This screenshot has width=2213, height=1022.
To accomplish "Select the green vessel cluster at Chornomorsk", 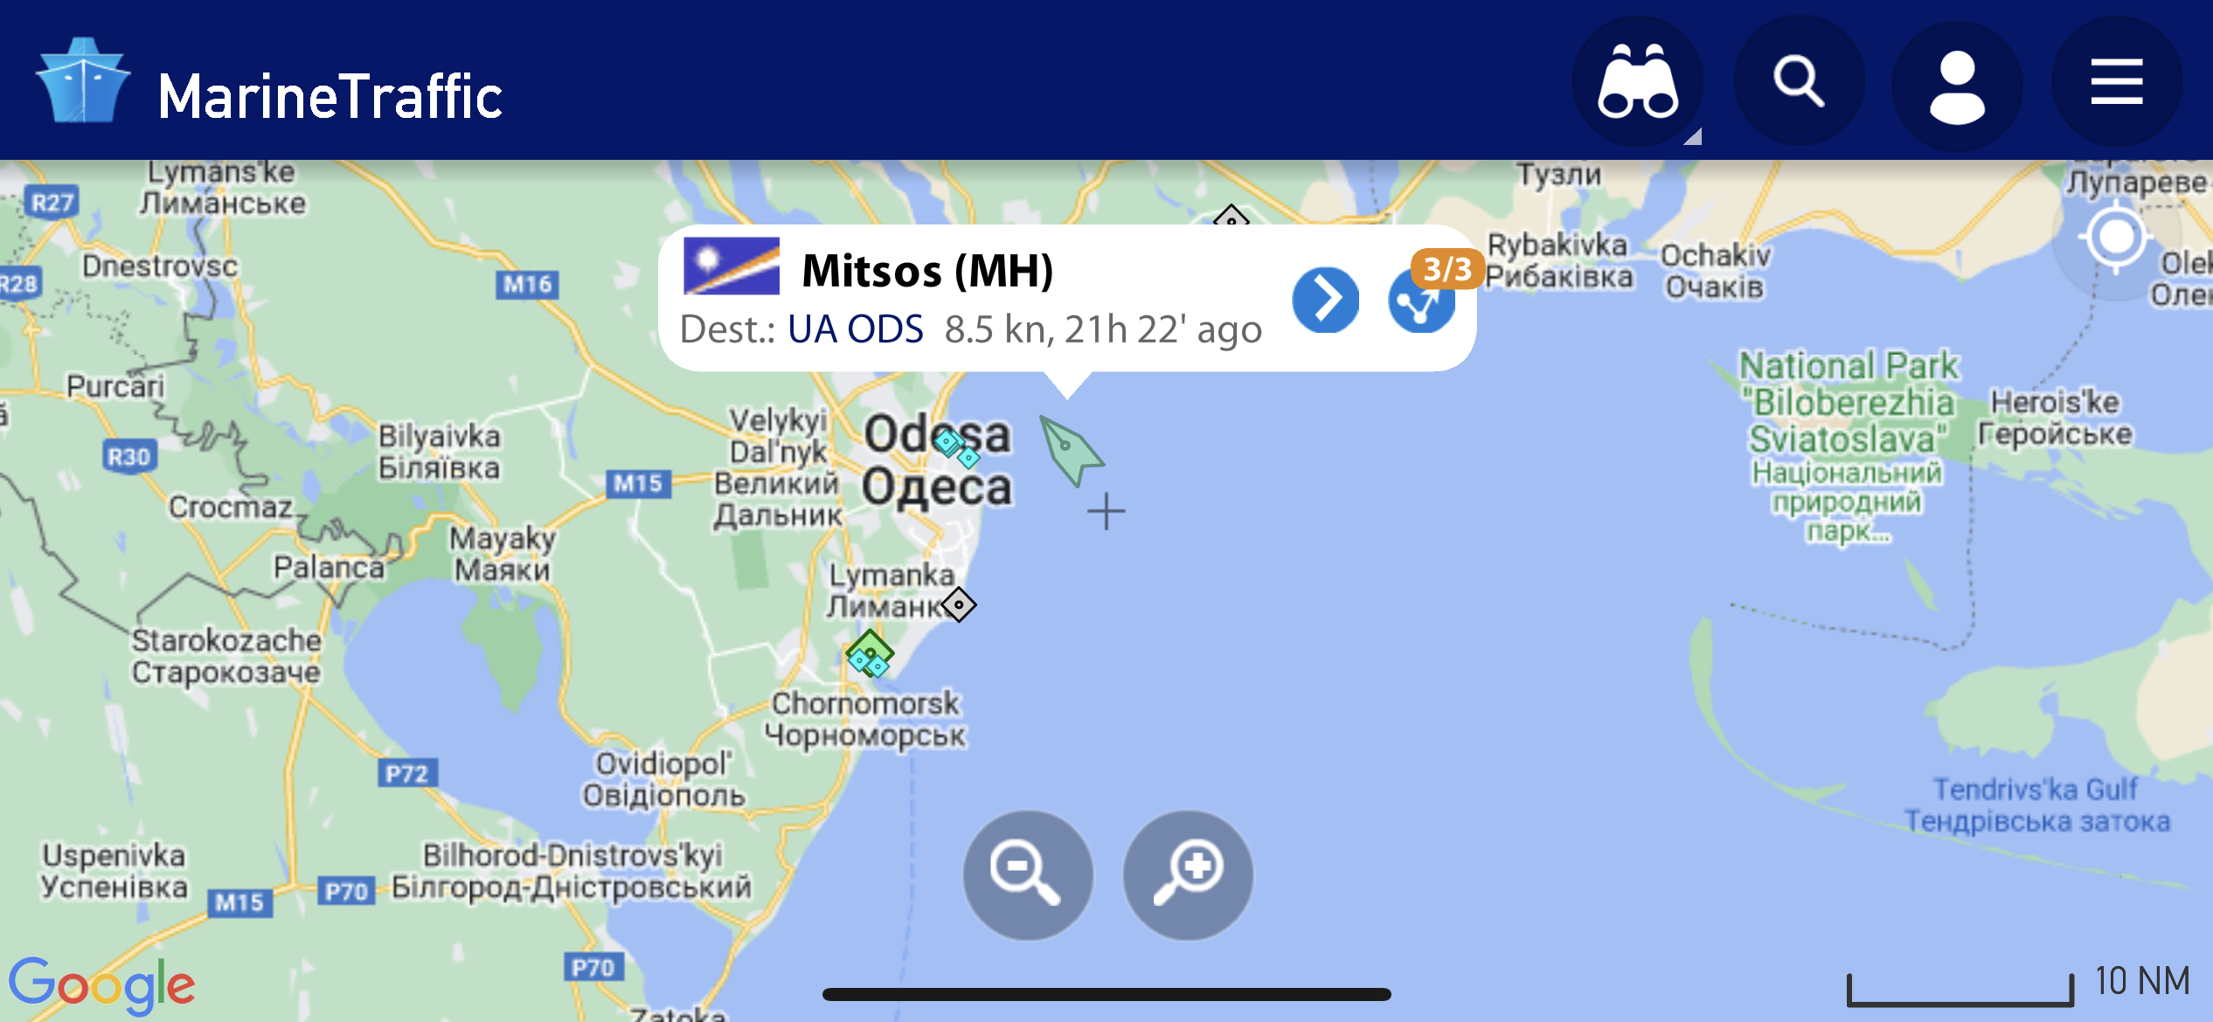I will coord(870,653).
